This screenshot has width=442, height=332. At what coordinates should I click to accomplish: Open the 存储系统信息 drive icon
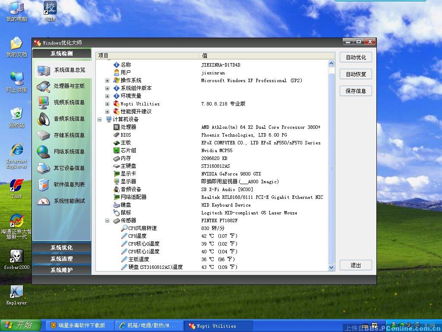44,135
